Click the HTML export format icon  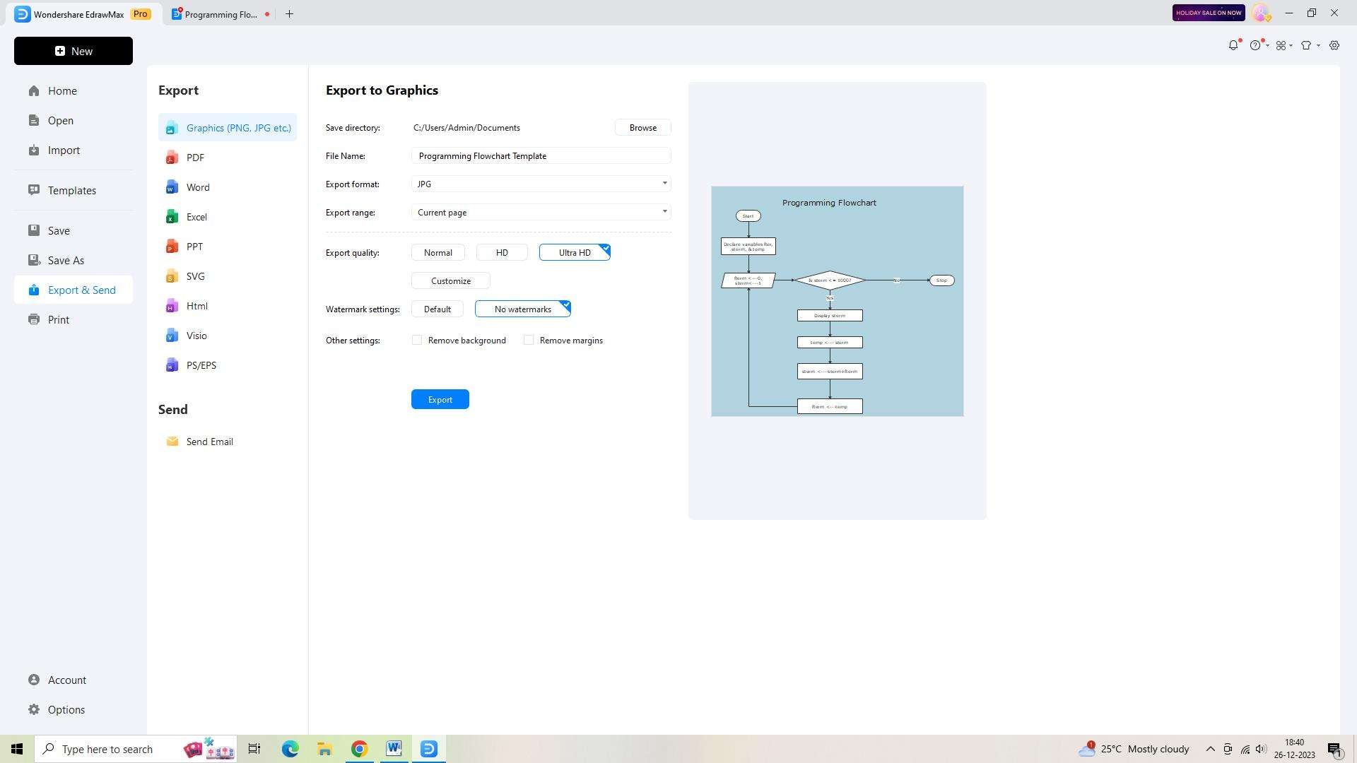tap(172, 304)
